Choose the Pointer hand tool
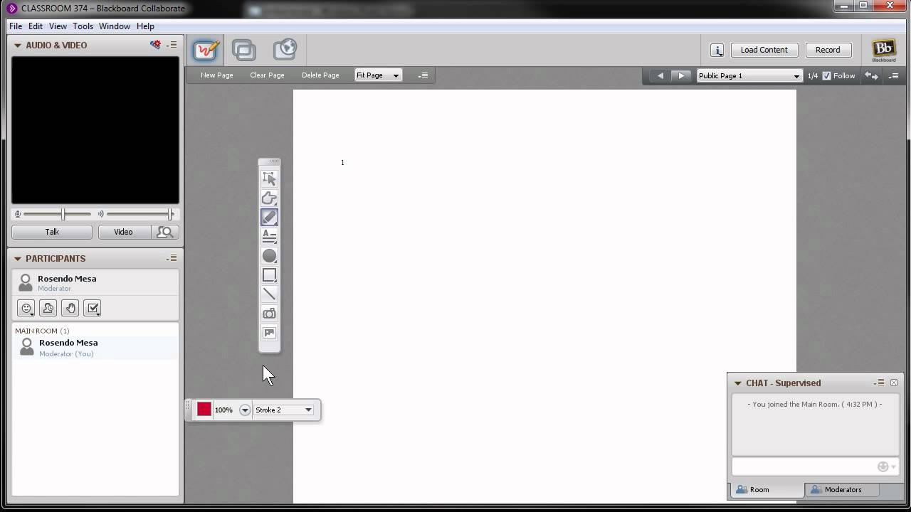 pos(269,198)
